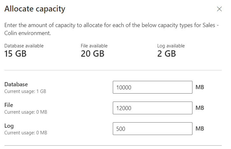Viewport: 231px width, 149px height.
Task: Click Current usage: 0 MB under Log
Action: pos(25,133)
